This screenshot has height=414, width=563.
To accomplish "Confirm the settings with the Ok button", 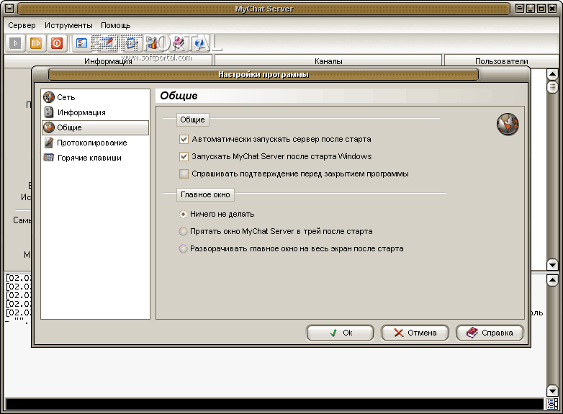I will pos(340,333).
